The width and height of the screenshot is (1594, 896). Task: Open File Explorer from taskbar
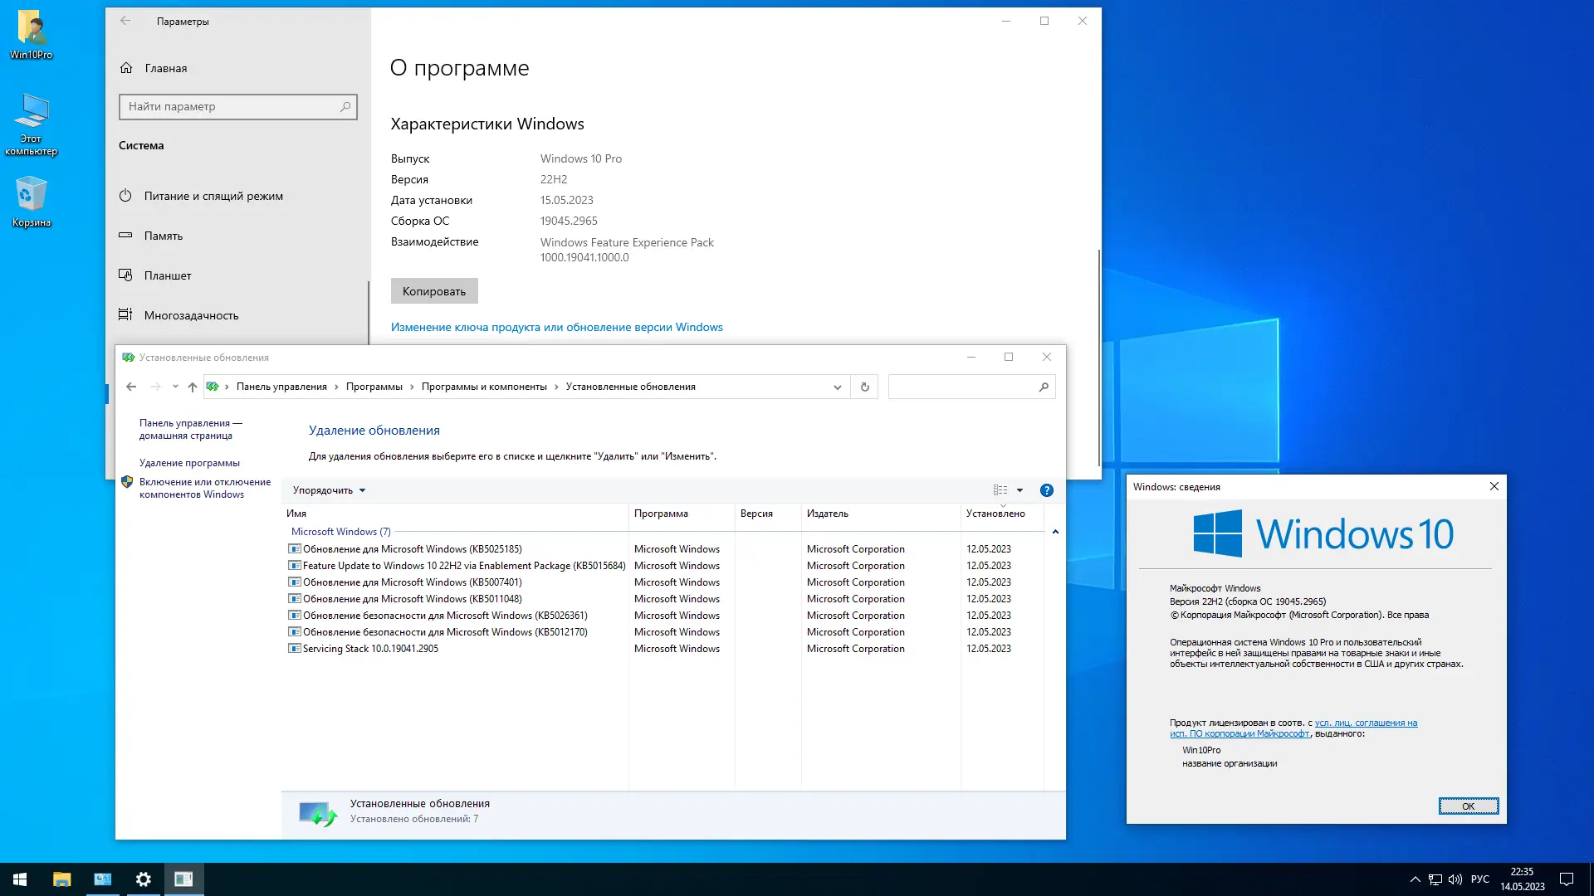[x=62, y=879]
